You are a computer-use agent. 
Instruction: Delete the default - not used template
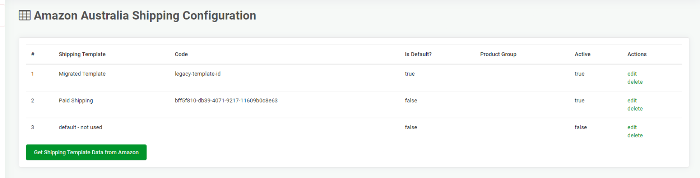(635, 136)
